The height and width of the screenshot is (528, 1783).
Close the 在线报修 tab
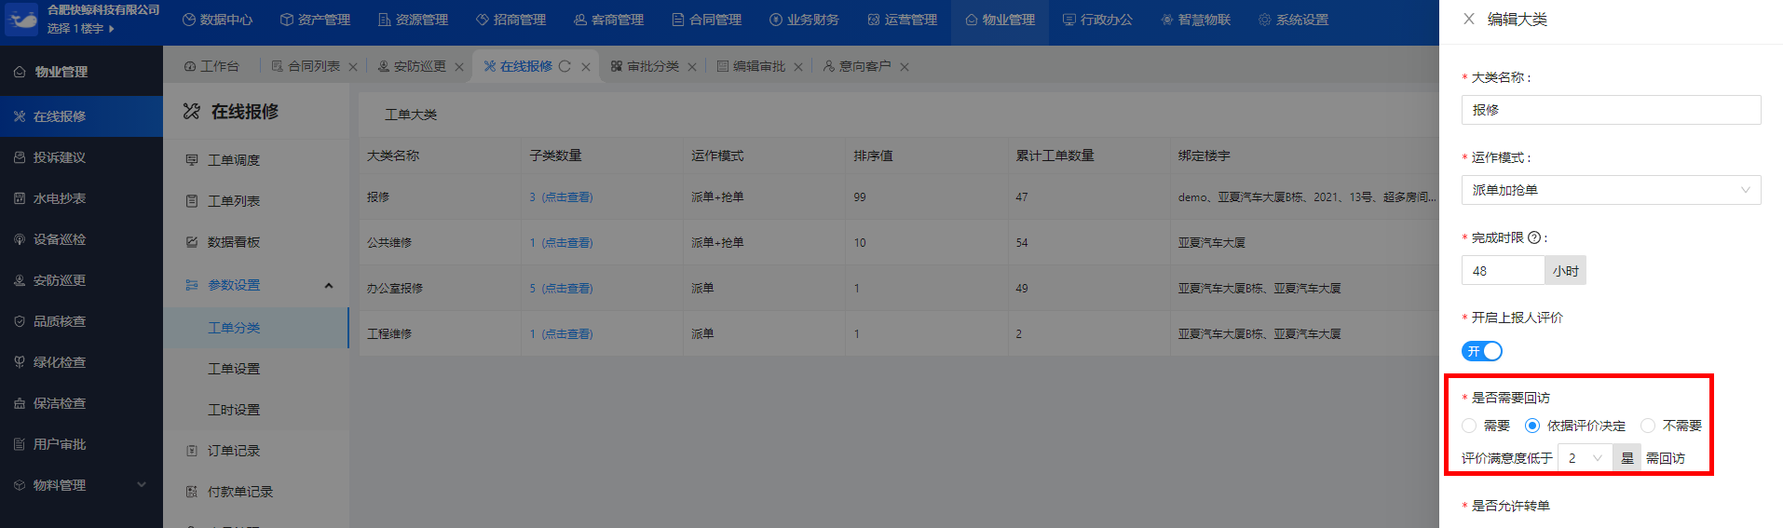click(x=586, y=67)
